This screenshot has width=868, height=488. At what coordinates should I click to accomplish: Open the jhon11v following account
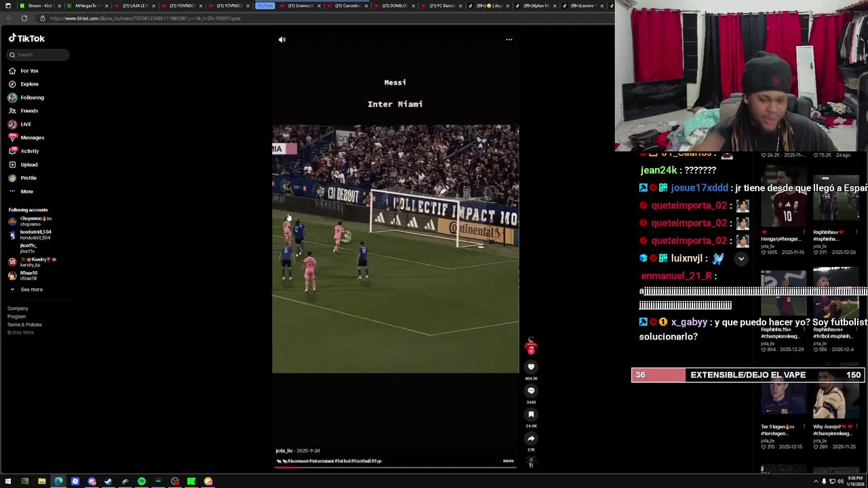coord(27,248)
